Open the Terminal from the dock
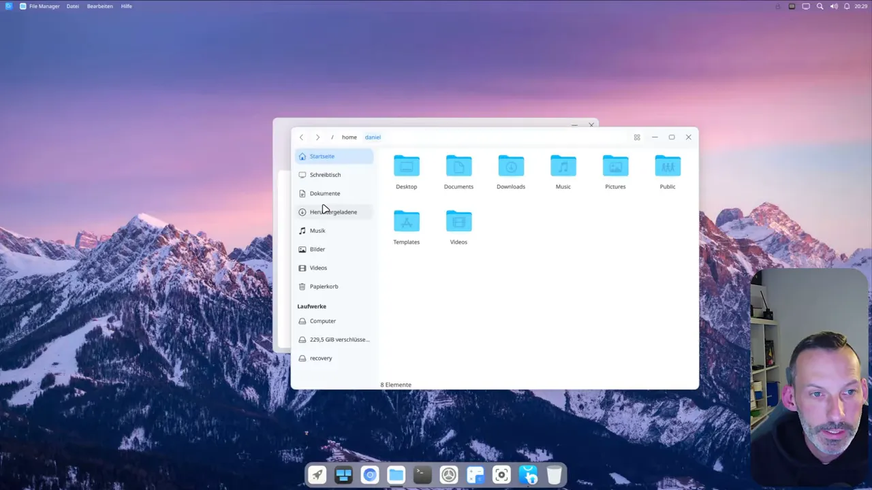The image size is (872, 490). pyautogui.click(x=422, y=474)
